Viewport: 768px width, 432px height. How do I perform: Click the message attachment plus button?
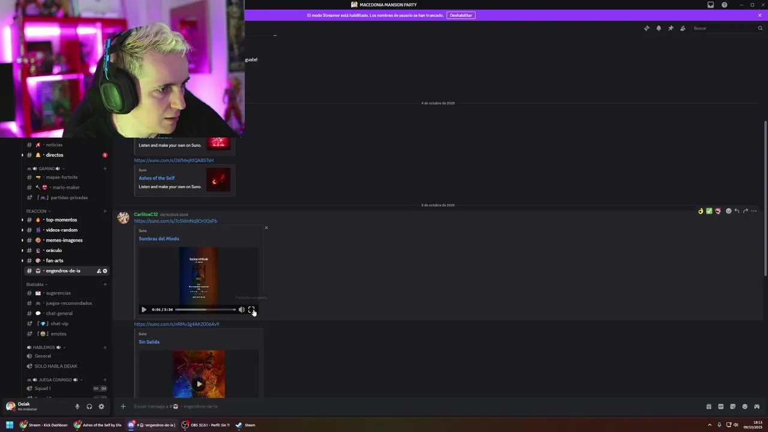point(123,406)
